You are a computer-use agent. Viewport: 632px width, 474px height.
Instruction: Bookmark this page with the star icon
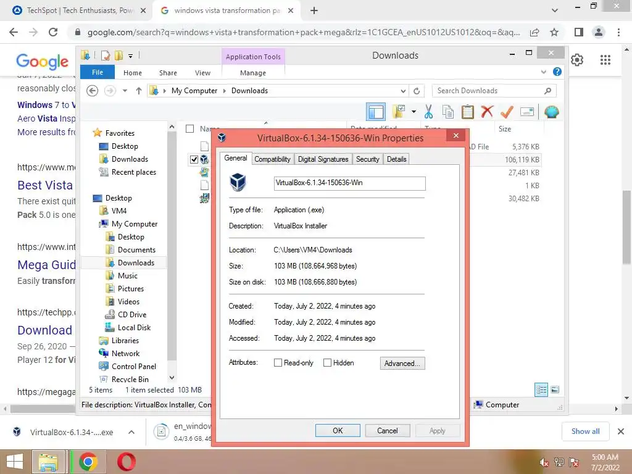tap(554, 32)
